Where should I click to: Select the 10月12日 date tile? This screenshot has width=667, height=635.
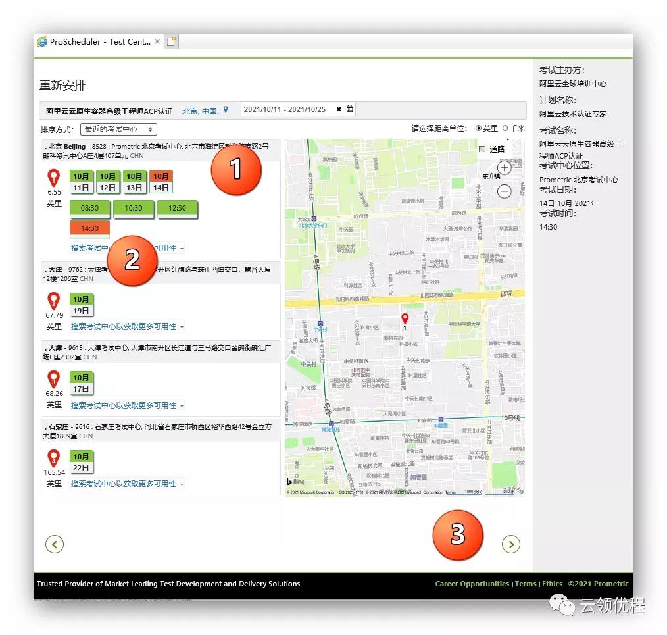coord(108,182)
